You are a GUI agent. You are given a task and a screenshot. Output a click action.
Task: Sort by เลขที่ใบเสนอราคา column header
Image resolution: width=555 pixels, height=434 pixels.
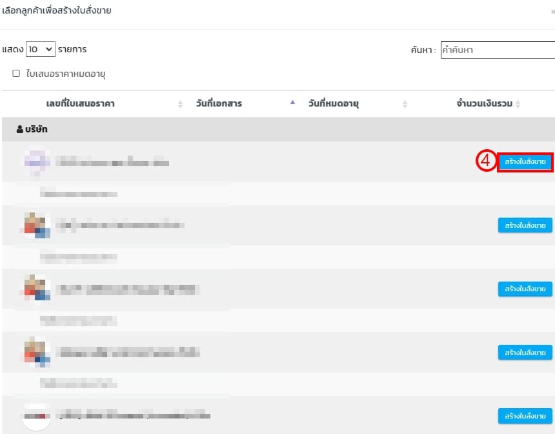pos(81,104)
